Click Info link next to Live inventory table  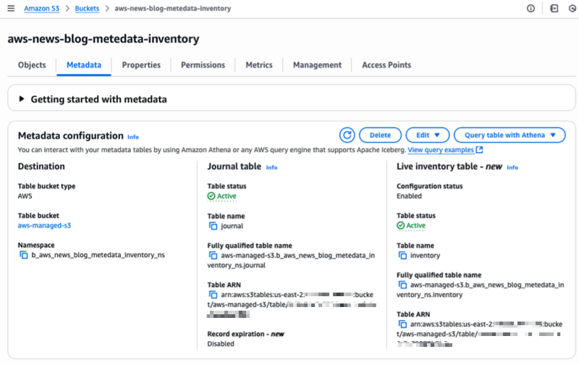pyautogui.click(x=512, y=167)
